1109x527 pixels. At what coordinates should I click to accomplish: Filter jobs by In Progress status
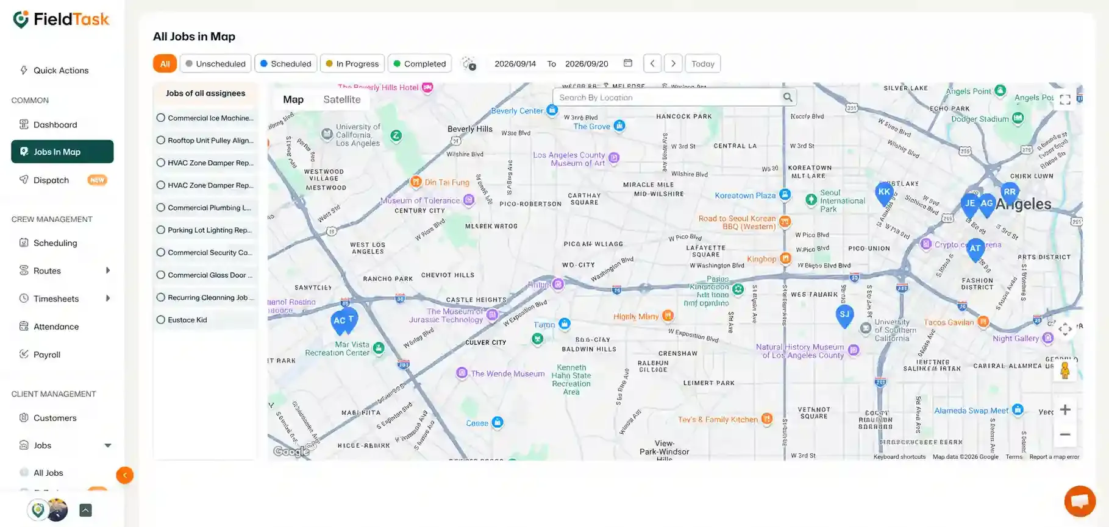point(352,63)
